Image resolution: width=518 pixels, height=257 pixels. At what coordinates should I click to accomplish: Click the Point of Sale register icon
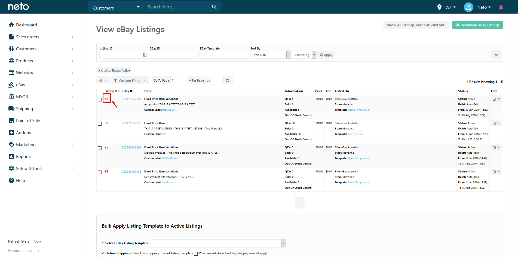coord(11,120)
